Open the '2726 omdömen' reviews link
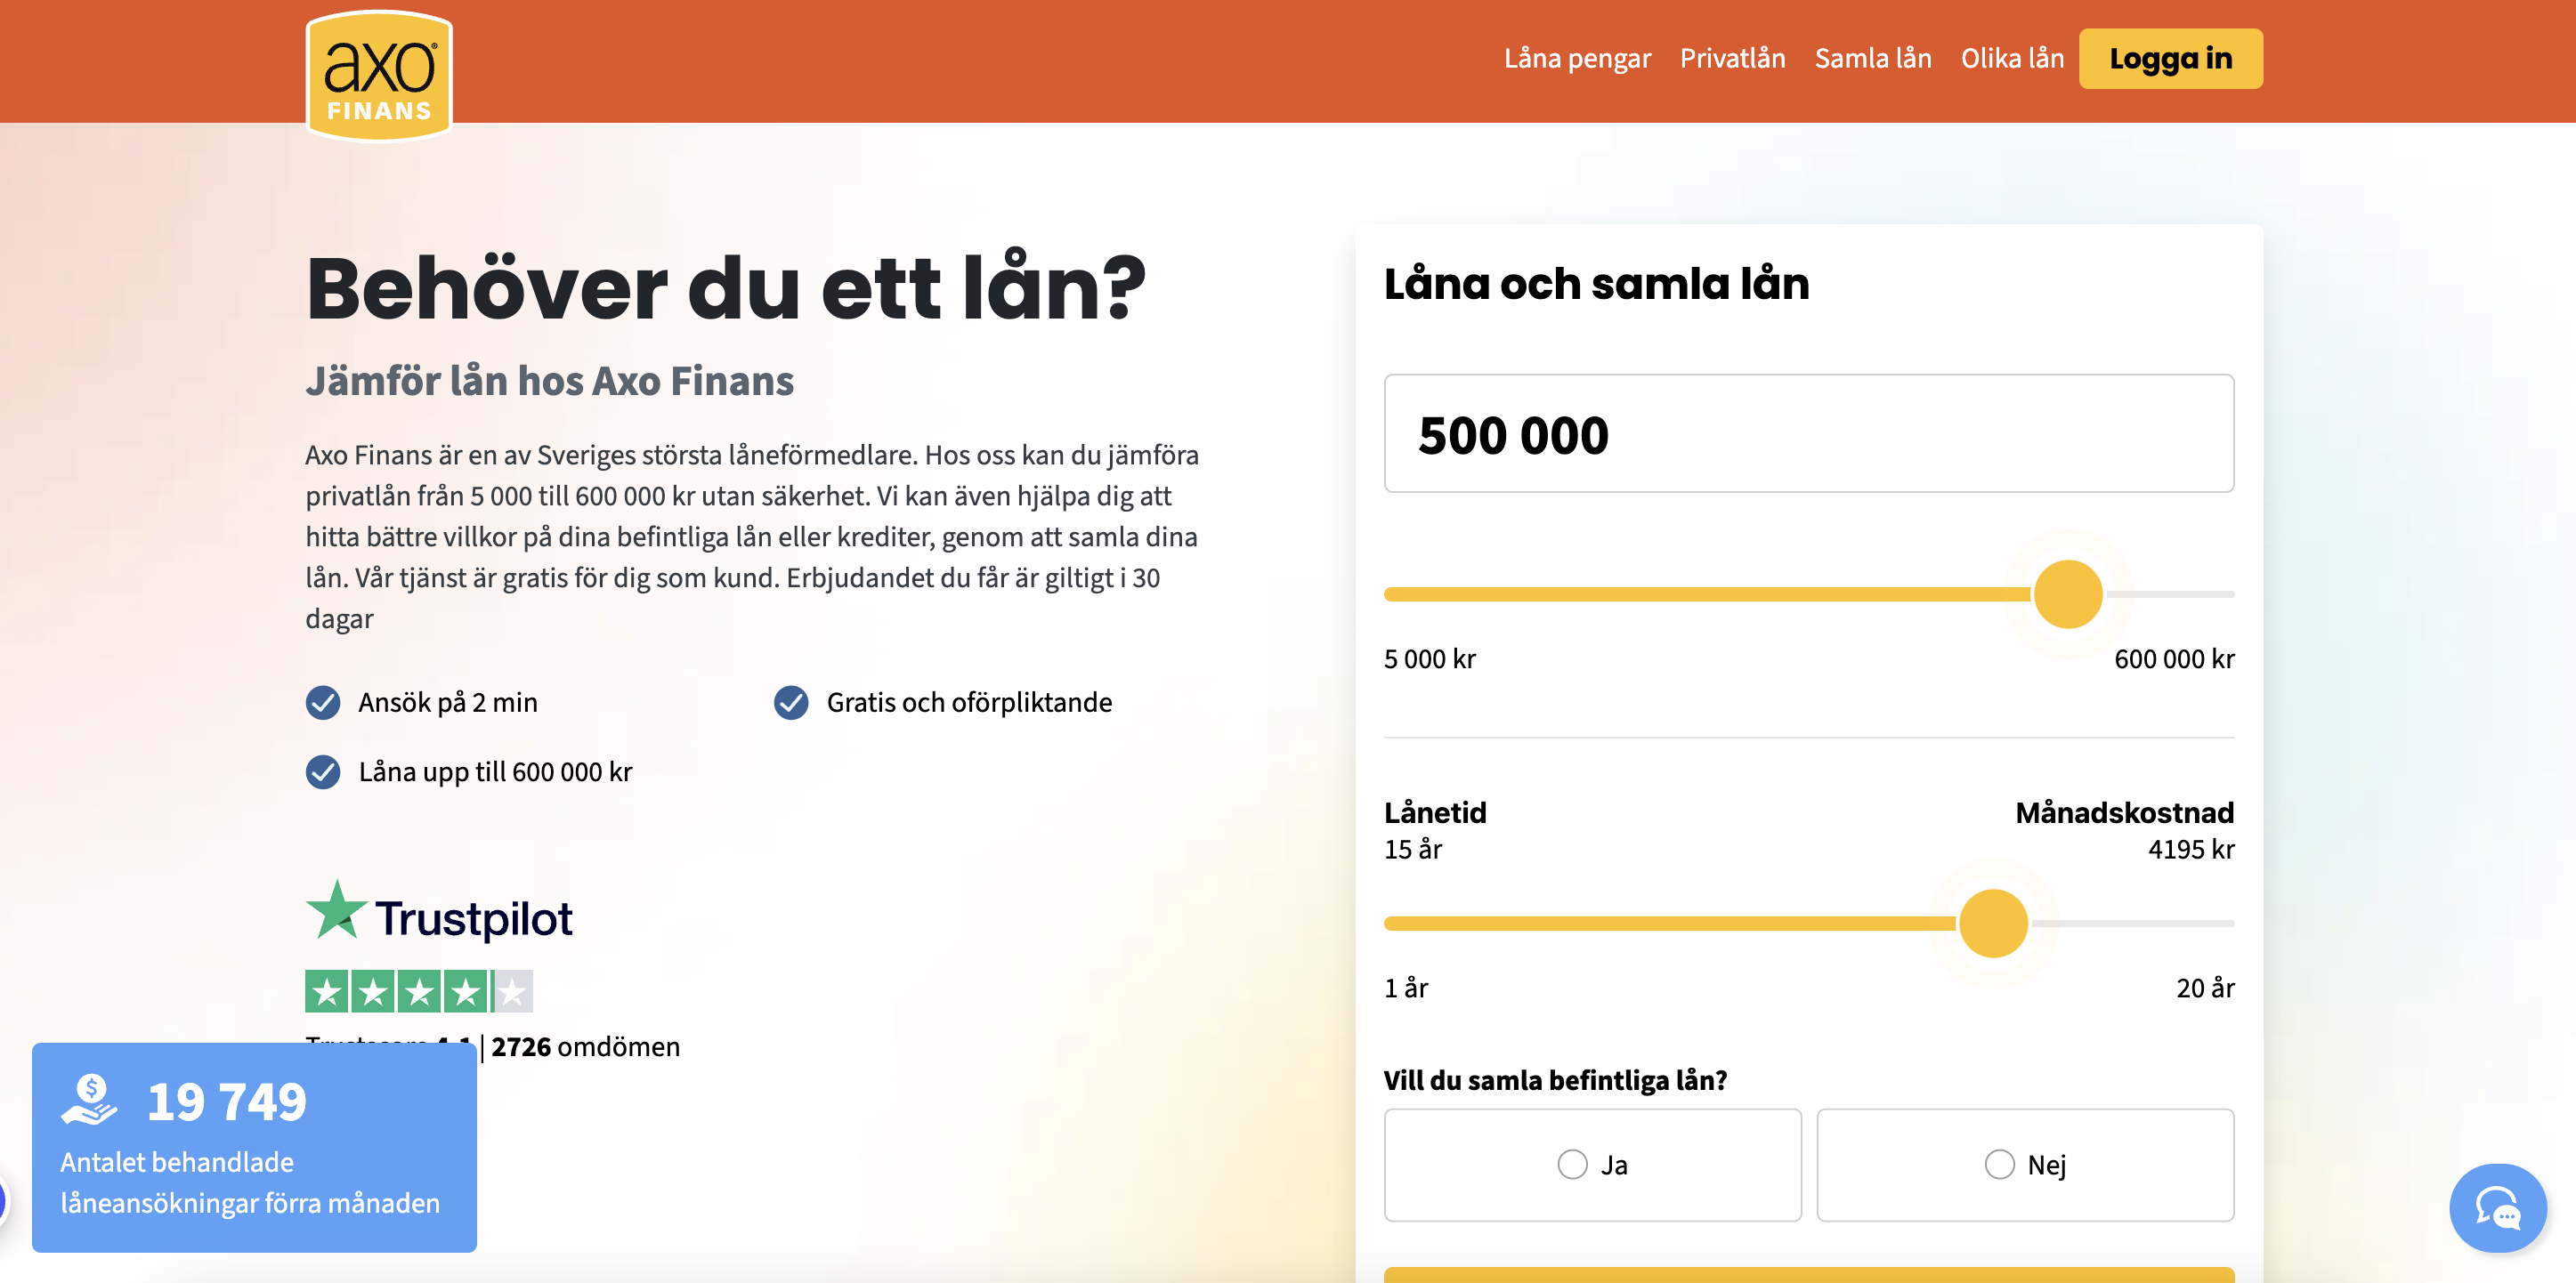Viewport: 2576px width, 1283px height. [584, 1046]
